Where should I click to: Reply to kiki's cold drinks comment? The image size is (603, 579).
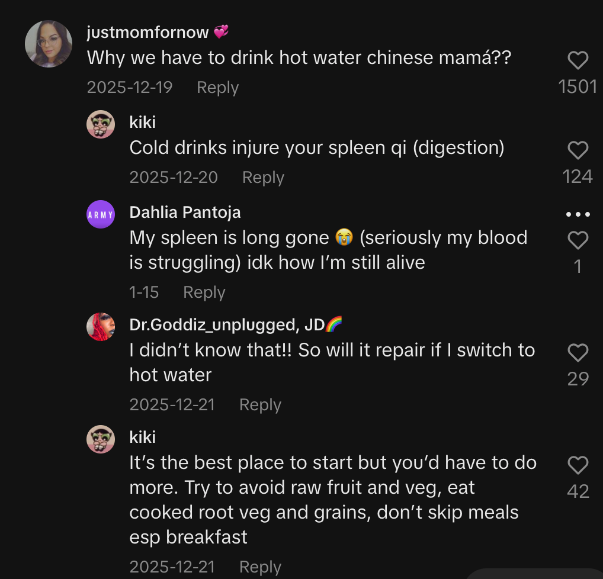tap(263, 178)
